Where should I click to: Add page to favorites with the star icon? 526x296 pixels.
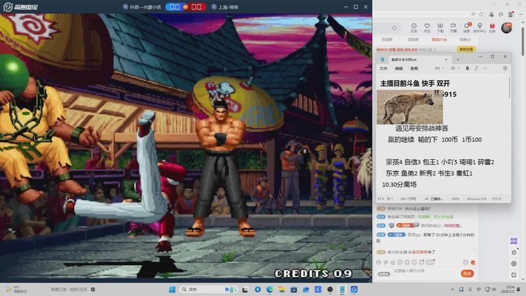click(481, 14)
